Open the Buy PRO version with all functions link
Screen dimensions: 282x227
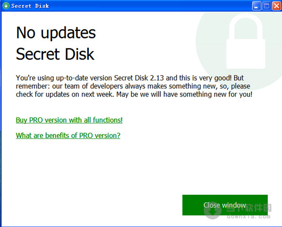click(x=69, y=120)
